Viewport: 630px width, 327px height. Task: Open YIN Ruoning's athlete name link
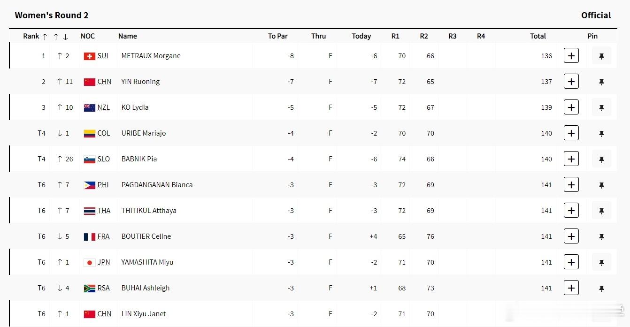coord(140,82)
